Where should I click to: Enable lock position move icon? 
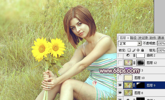[x=138, y=50]
